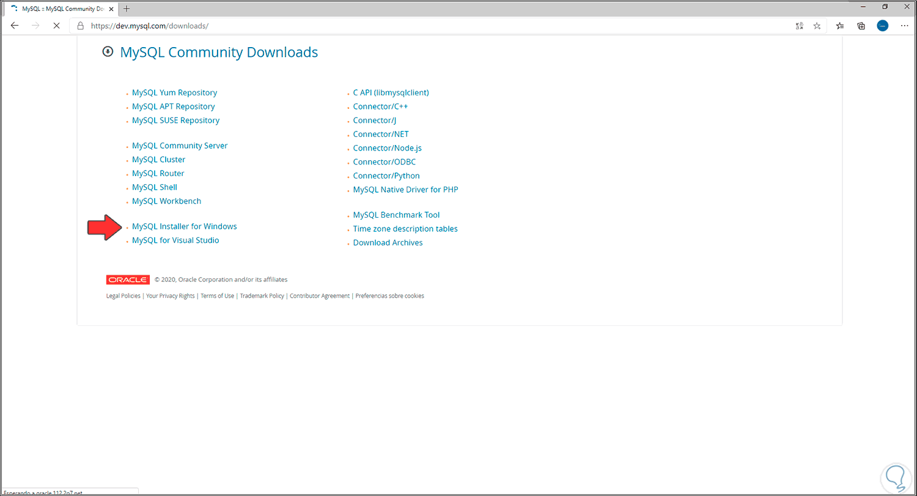
Task: View site security lock info
Action: 80,26
